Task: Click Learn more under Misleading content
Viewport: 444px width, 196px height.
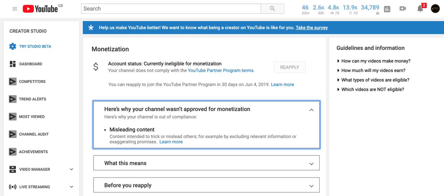Action: pyautogui.click(x=171, y=142)
